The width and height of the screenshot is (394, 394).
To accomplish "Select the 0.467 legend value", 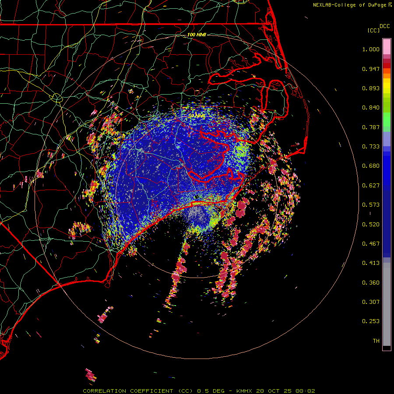I will (x=371, y=244).
